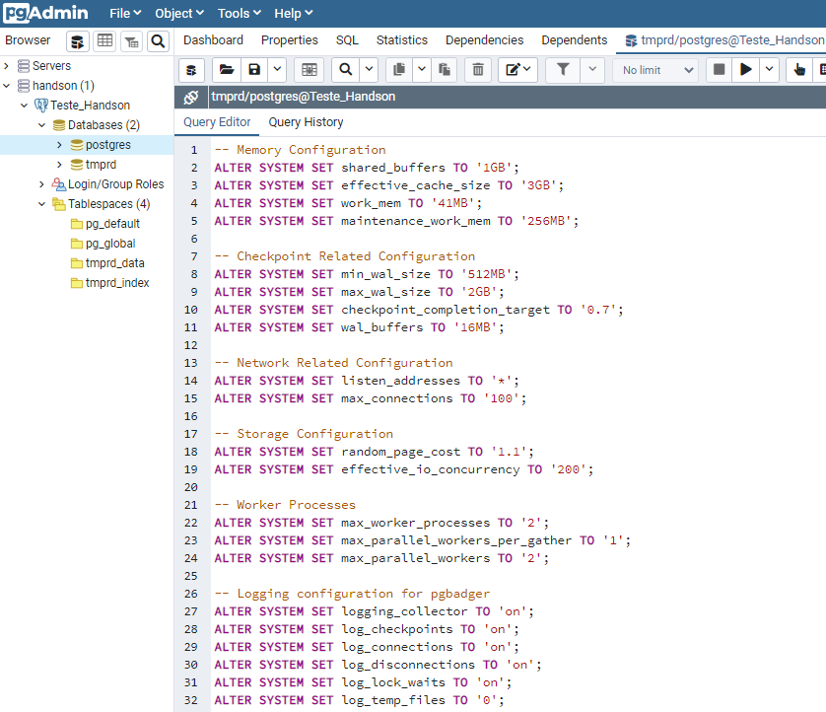Image resolution: width=826 pixels, height=712 pixels.
Task: Select the tmprd database in the tree
Action: pos(101,165)
